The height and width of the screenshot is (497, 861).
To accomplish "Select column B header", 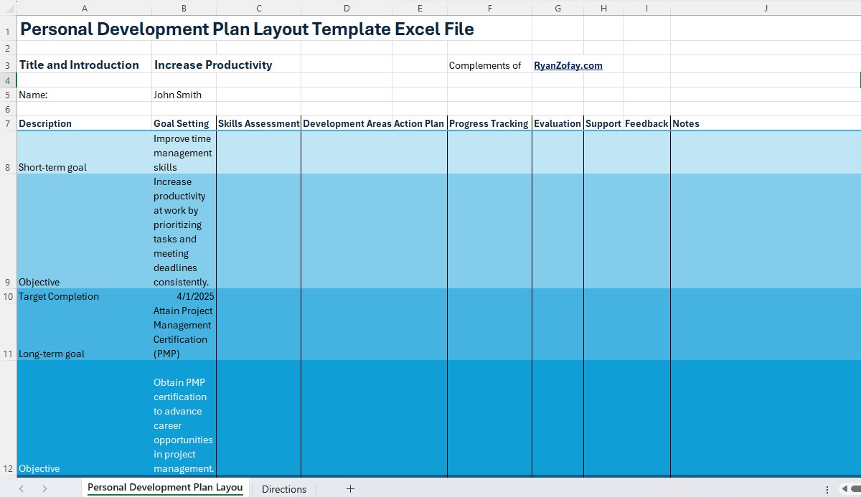I will tap(184, 8).
